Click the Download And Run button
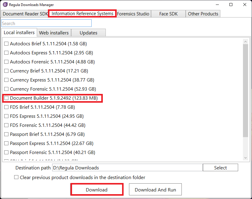Viewport: 252px width, 199px height. click(x=155, y=190)
